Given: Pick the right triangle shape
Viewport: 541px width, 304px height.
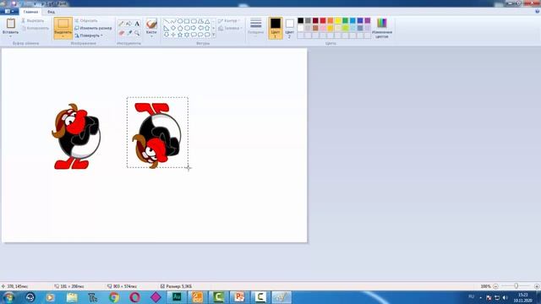Looking at the screenshot, I should [167, 28].
